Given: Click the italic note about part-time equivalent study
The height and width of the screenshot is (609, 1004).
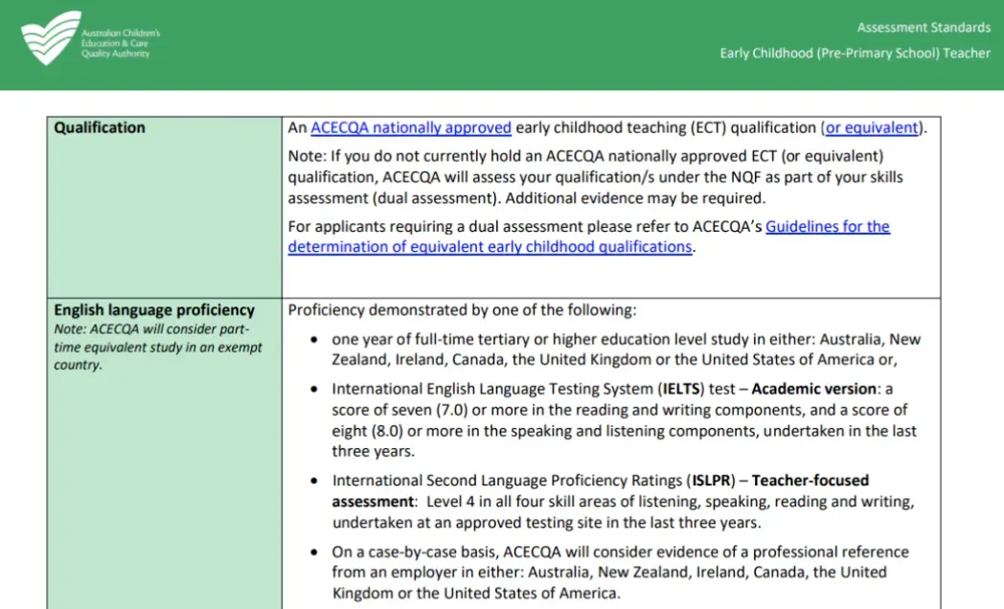Looking at the screenshot, I should (x=157, y=348).
